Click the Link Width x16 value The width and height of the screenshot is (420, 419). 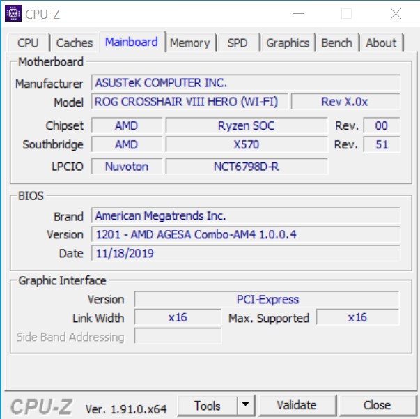[178, 317]
